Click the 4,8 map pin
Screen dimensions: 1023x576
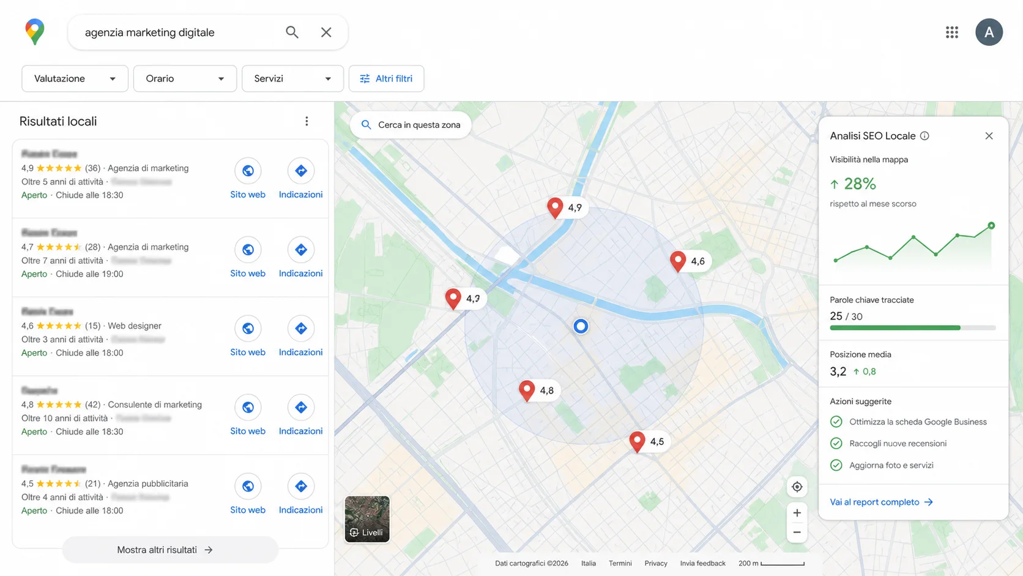(527, 390)
